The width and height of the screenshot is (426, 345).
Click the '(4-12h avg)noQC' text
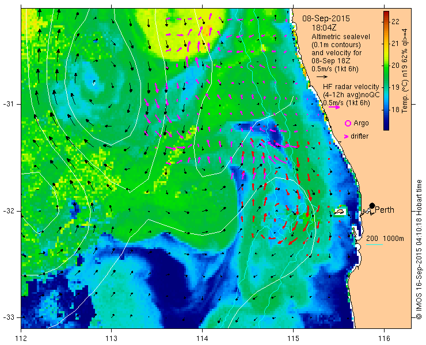[x=351, y=95]
